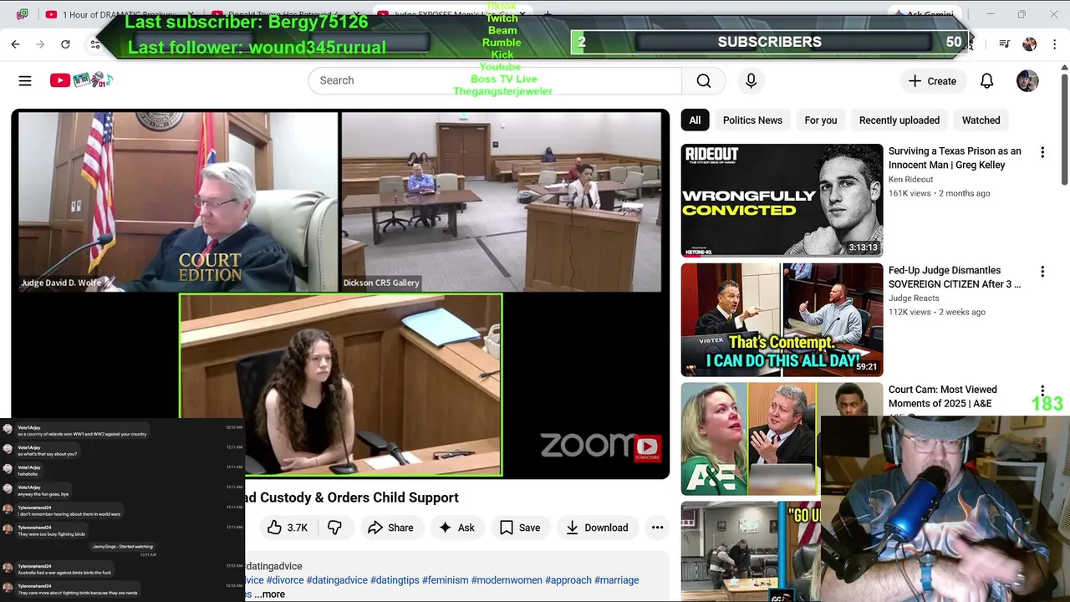Open Judge Reacts channel name

tap(914, 298)
